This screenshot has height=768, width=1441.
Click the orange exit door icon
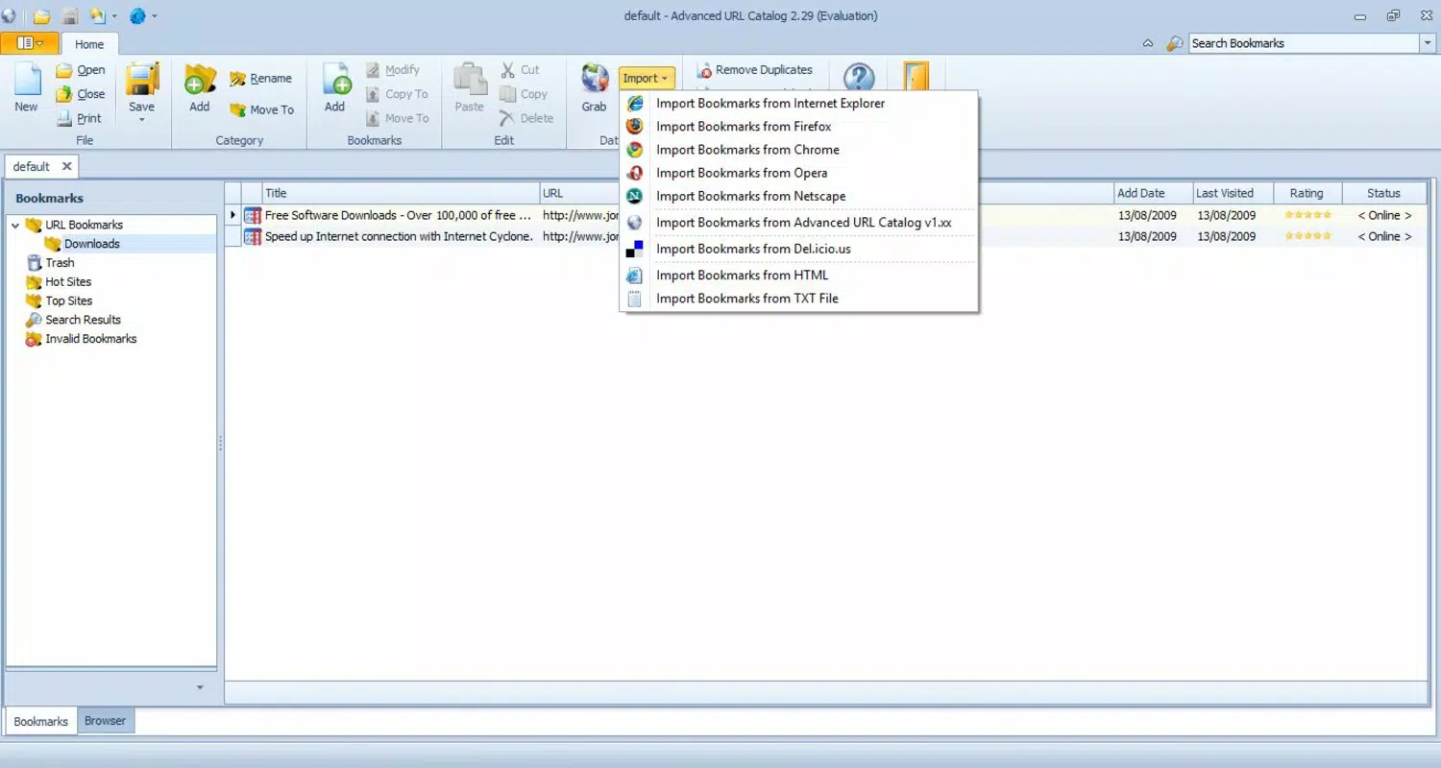point(916,77)
